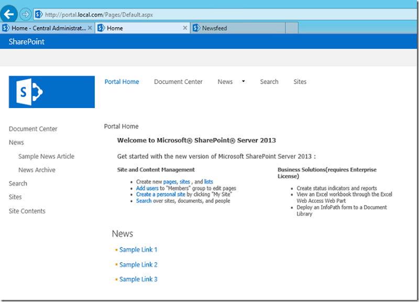The image size is (419, 302).
Task: Click the browser forward arrow button
Action: pyautogui.click(x=26, y=14)
